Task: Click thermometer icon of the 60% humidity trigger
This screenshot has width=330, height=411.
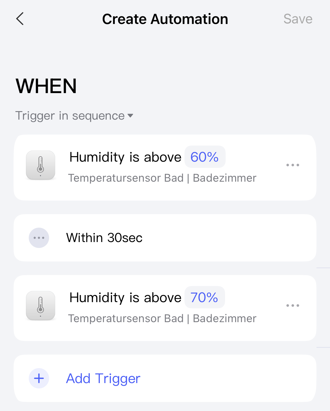Action: pyautogui.click(x=41, y=165)
